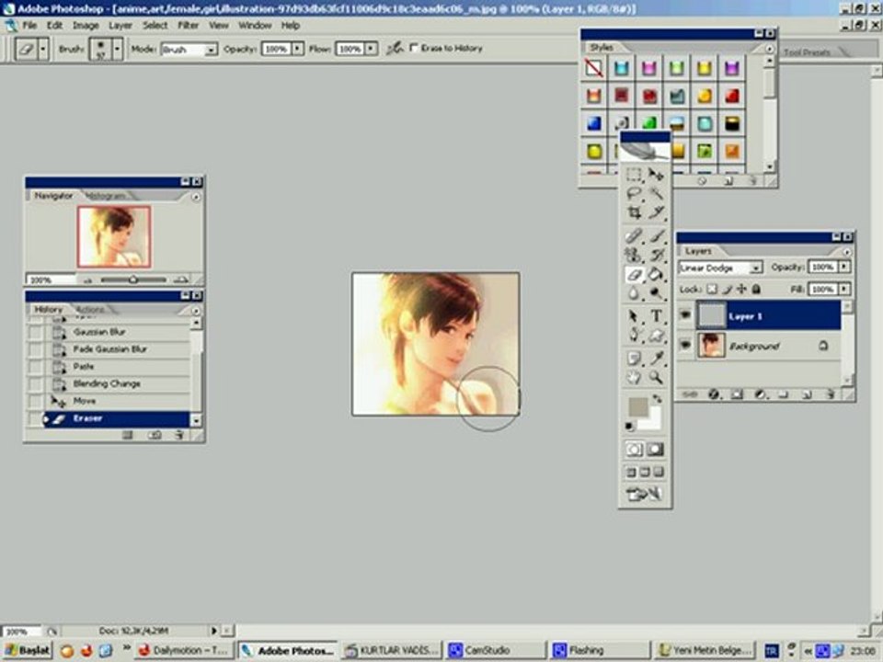Select the Healing Brush tool
883x662 pixels.
[x=634, y=236]
